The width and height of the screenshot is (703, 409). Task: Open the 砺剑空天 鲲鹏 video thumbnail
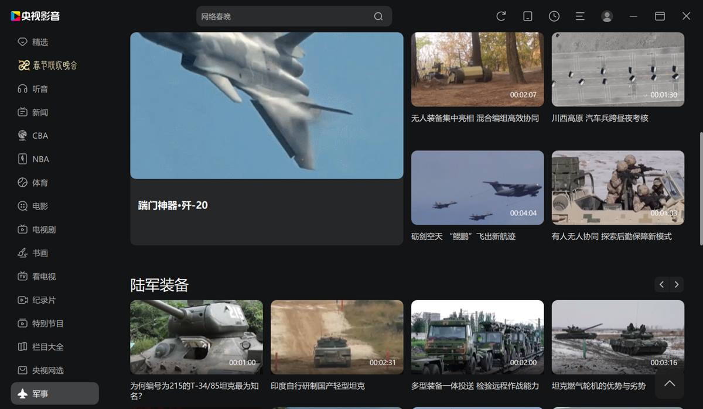477,187
